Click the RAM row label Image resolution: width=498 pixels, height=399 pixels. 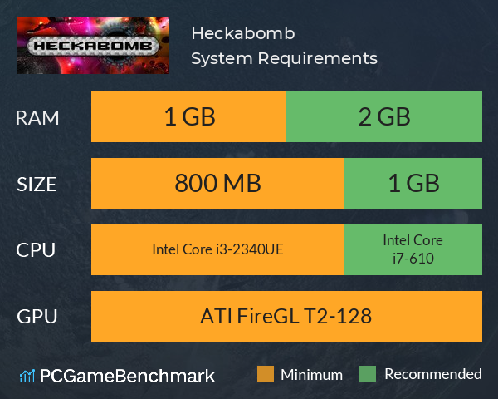coord(37,118)
